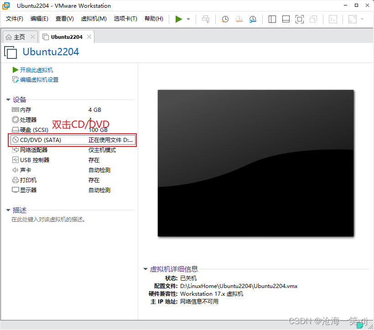Close the Ubuntu2204 tab
The width and height of the screenshot is (374, 330).
(x=89, y=37)
